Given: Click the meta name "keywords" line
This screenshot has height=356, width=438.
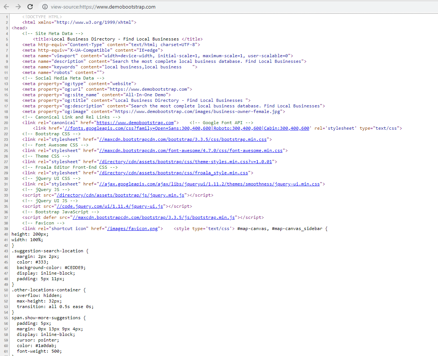Looking at the screenshot, I should click(110, 67).
